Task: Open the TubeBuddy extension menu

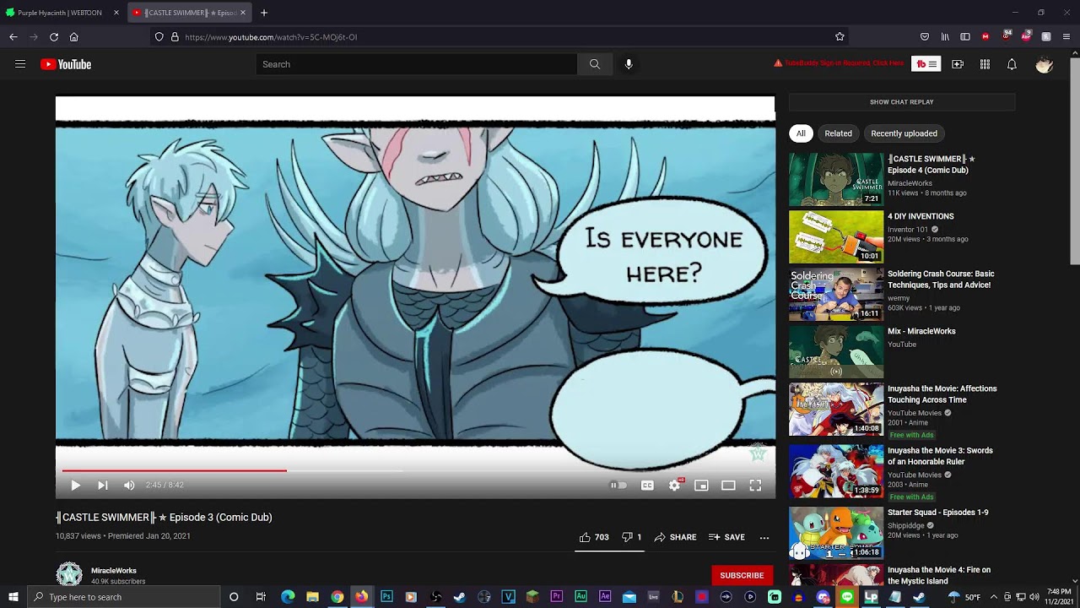Action: click(x=926, y=64)
